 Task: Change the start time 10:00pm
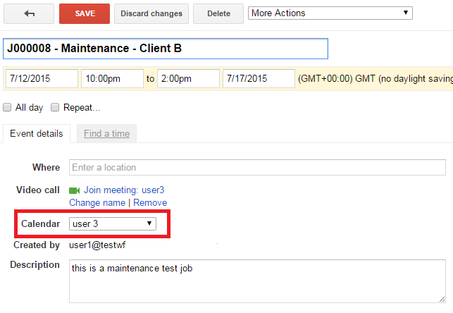[x=113, y=79]
